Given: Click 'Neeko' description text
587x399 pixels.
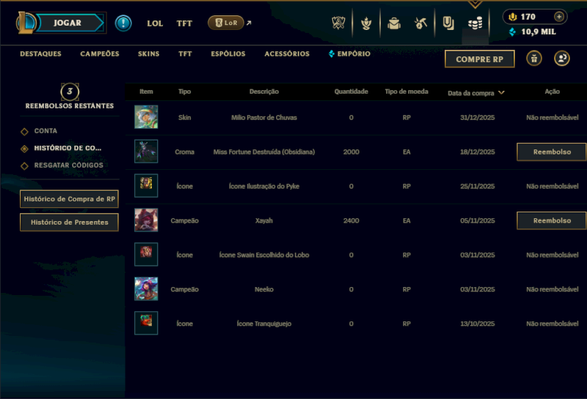Looking at the screenshot, I should 264,289.
